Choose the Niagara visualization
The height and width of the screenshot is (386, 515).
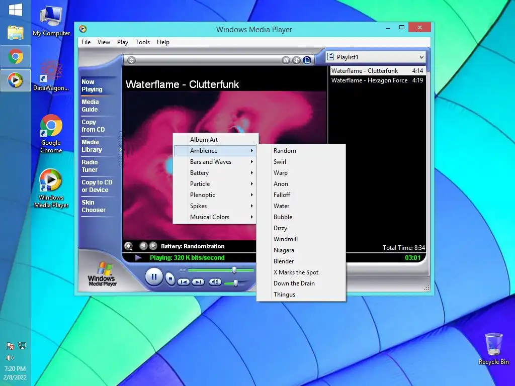(x=301, y=250)
